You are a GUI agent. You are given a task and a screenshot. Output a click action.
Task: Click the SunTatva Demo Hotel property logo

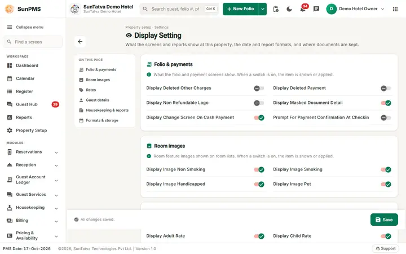pos(75,9)
